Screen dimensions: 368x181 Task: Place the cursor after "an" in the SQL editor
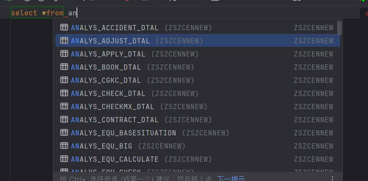tap(77, 13)
